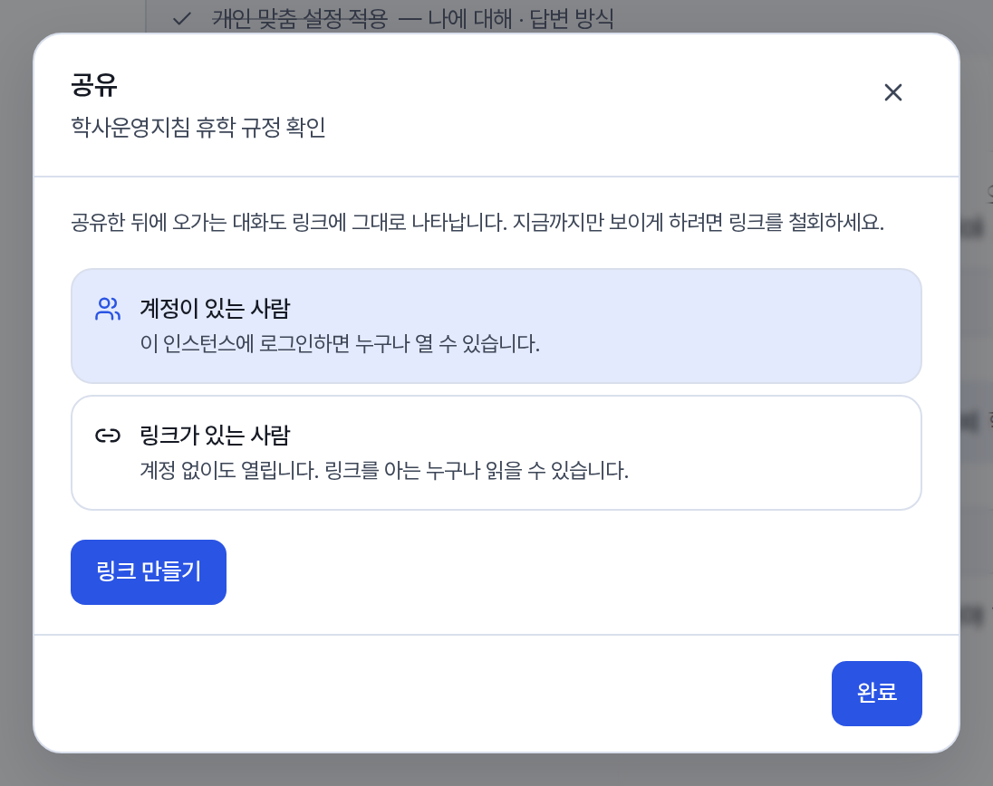993x786 pixels.
Task: Click the notice text about 링크를 철회하세요
Action: point(477,223)
